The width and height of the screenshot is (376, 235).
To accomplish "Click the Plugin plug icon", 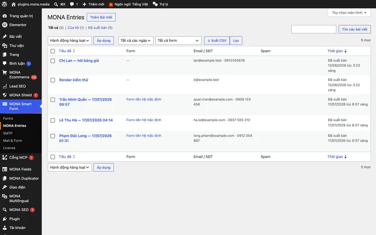I will pos(5,219).
